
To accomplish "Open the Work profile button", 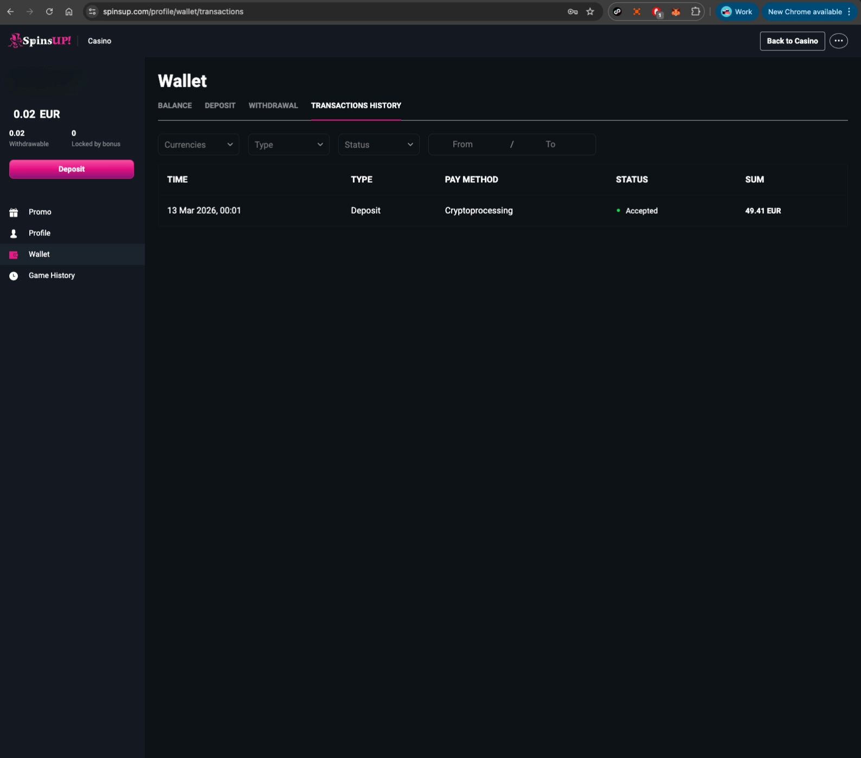I will coord(736,11).
